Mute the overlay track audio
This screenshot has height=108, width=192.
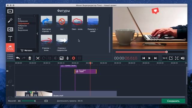pyautogui.click(x=13, y=85)
